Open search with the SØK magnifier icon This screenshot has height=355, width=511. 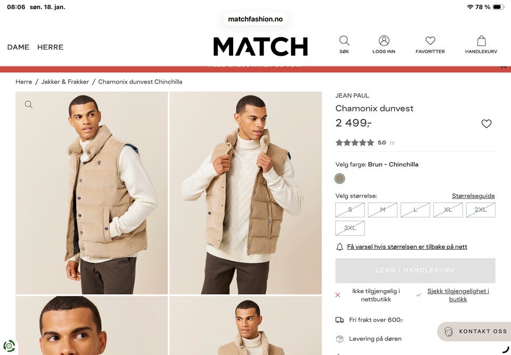click(x=344, y=41)
